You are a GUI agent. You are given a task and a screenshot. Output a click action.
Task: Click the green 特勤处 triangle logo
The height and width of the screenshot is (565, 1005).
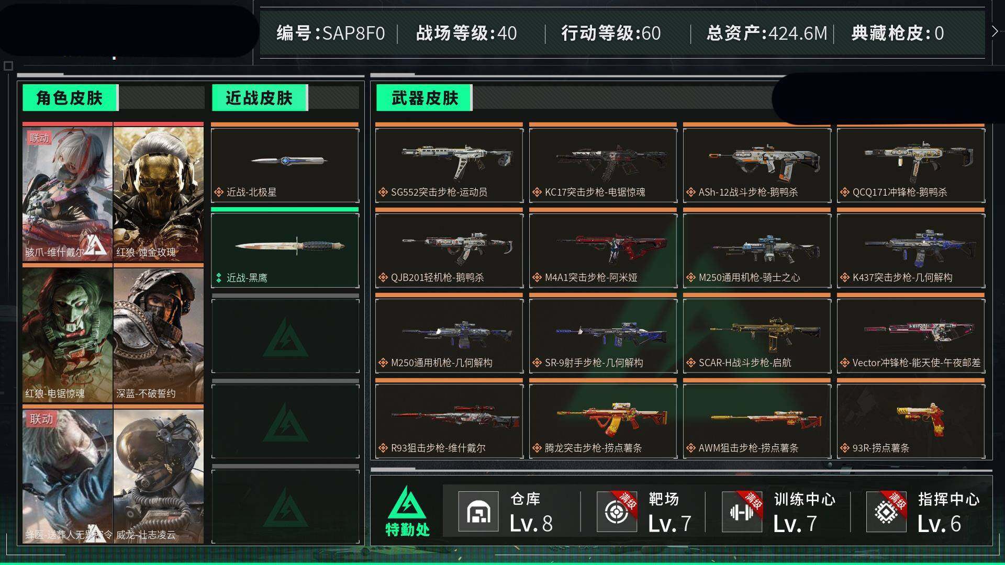click(x=407, y=502)
